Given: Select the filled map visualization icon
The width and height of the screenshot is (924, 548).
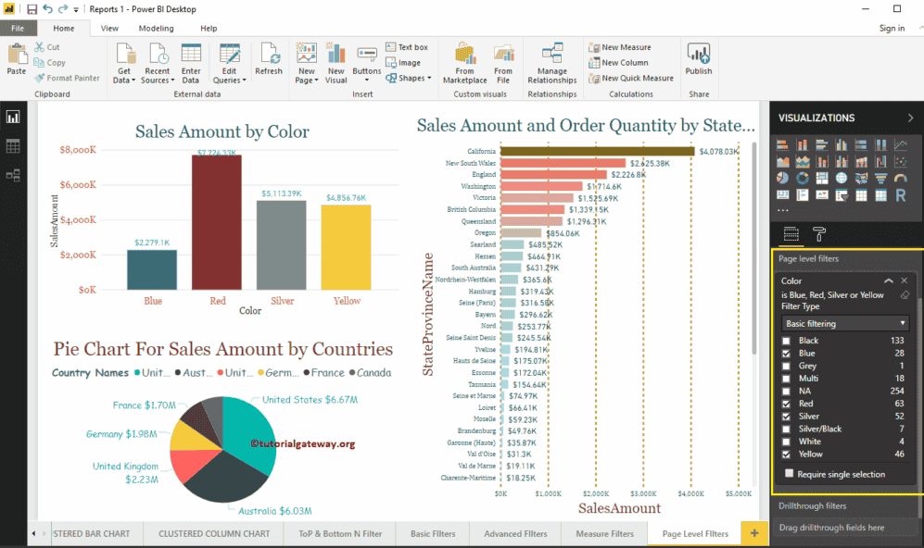Looking at the screenshot, I should (861, 178).
